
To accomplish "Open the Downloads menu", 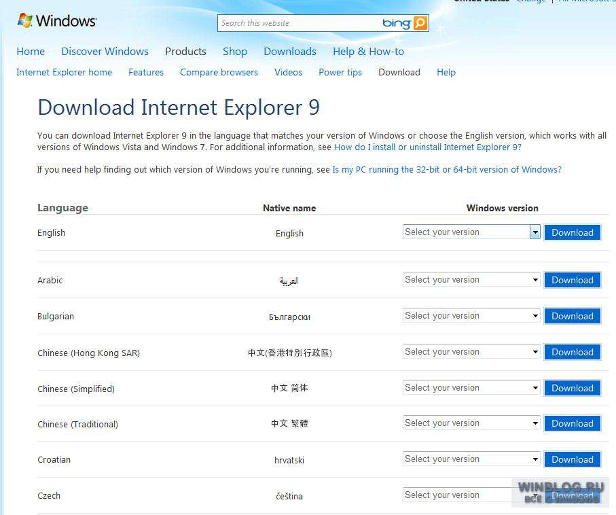I will (x=290, y=52).
